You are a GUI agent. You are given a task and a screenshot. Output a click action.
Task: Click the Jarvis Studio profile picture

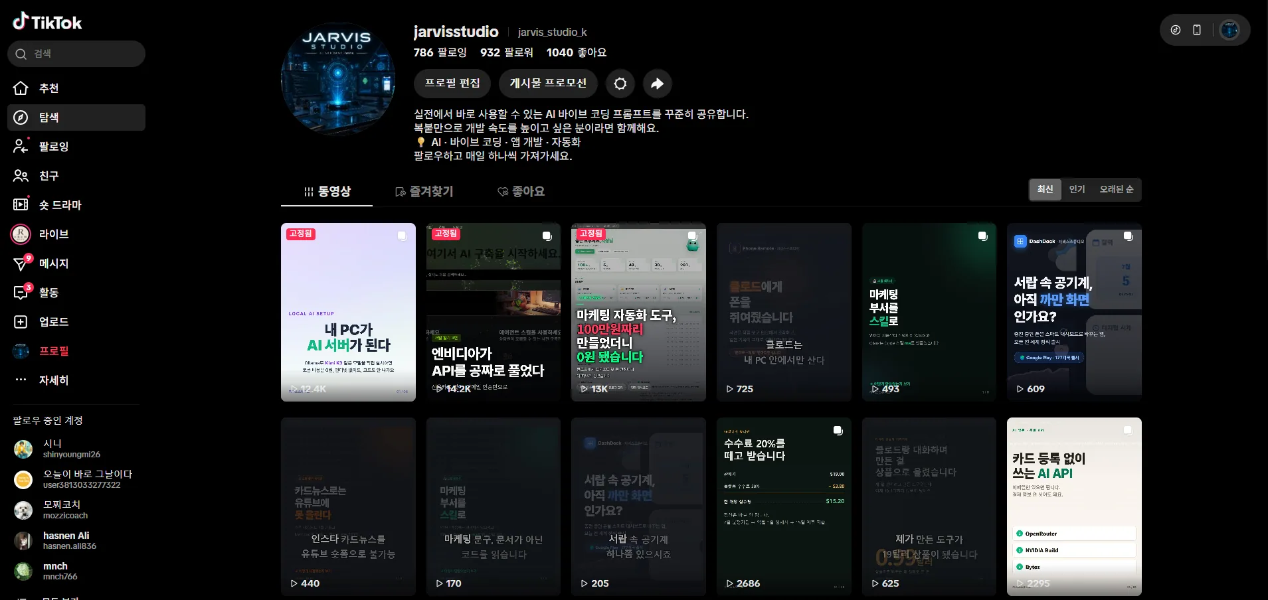(x=338, y=79)
